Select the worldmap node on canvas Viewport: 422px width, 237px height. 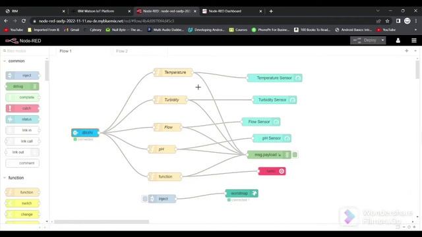(x=242, y=193)
